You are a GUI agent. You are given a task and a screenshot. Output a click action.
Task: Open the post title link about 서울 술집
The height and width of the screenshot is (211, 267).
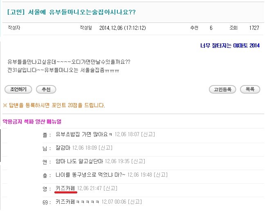[x=72, y=12]
